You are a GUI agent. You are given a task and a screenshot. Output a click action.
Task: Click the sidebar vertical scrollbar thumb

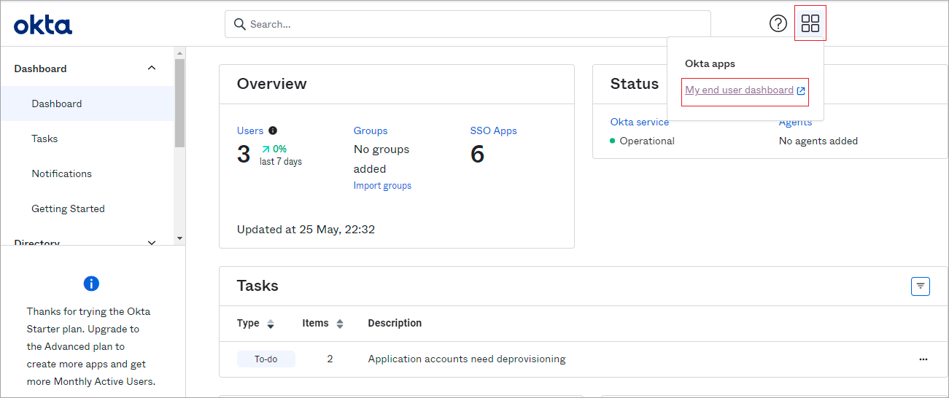pyautogui.click(x=179, y=103)
